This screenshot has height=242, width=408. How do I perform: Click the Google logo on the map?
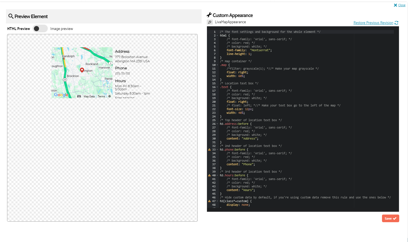61,95
